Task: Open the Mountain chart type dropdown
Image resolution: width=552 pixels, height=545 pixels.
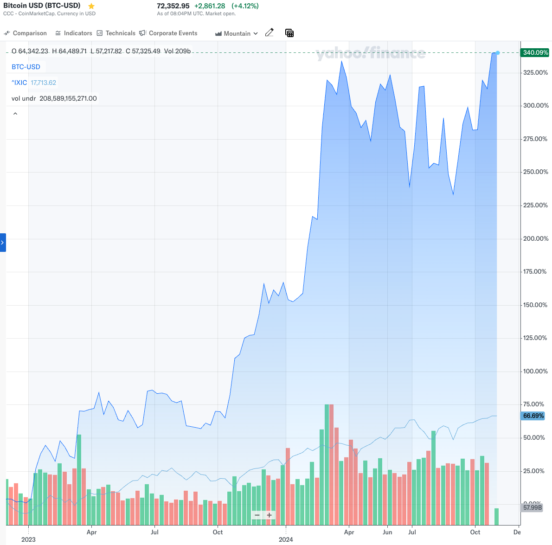Action: [237, 33]
